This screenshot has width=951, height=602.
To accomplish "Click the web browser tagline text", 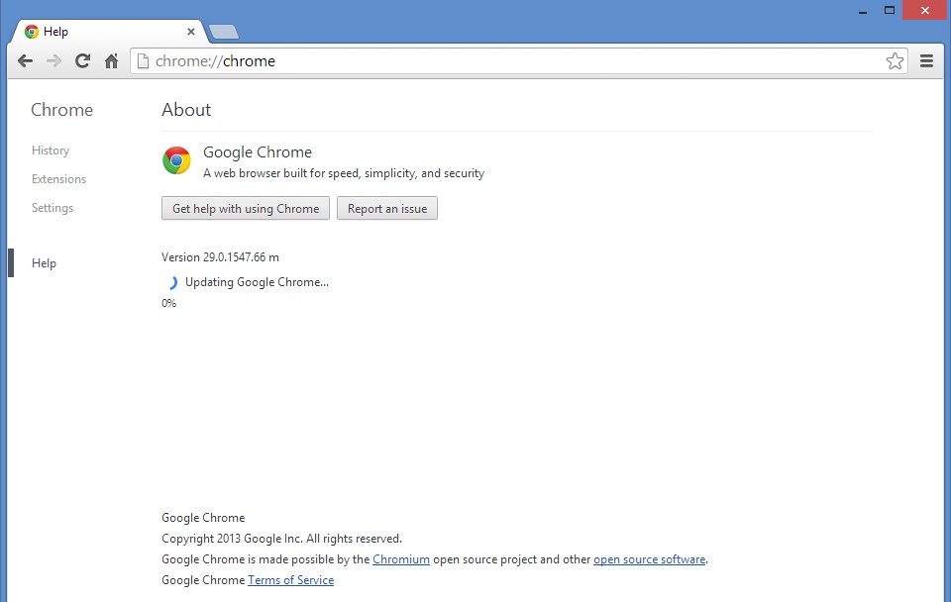I will (344, 173).
